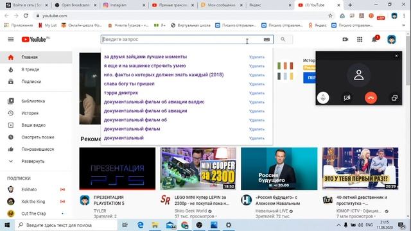The image size is (411, 231).
Task: Open Microsoft Edge from the taskbar
Action: [x=141, y=225]
